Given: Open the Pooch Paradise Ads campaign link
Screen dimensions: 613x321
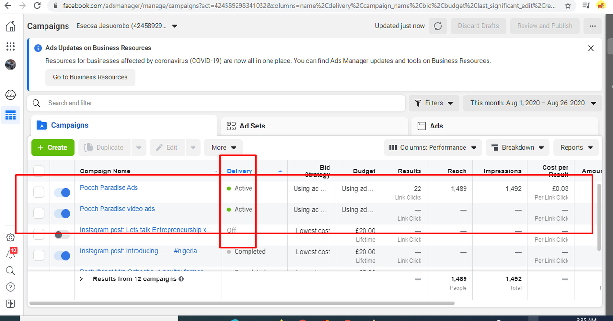Looking at the screenshot, I should coord(109,187).
